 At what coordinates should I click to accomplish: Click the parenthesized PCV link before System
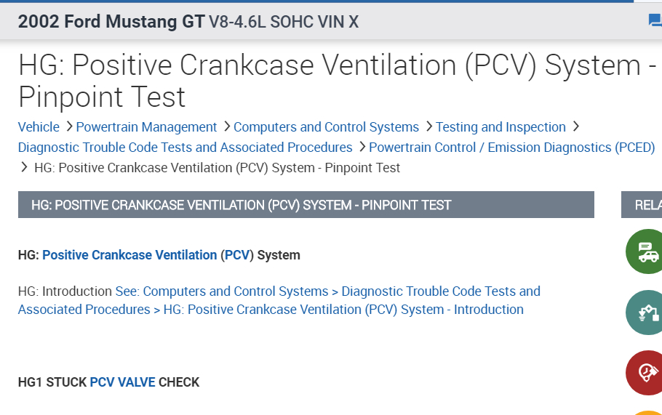click(x=236, y=255)
